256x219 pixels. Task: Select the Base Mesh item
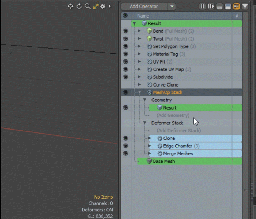tap(163, 161)
